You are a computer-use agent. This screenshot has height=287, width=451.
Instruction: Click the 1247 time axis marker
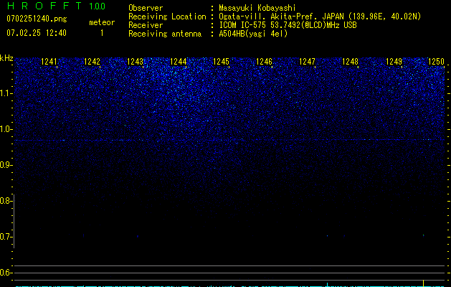point(307,61)
